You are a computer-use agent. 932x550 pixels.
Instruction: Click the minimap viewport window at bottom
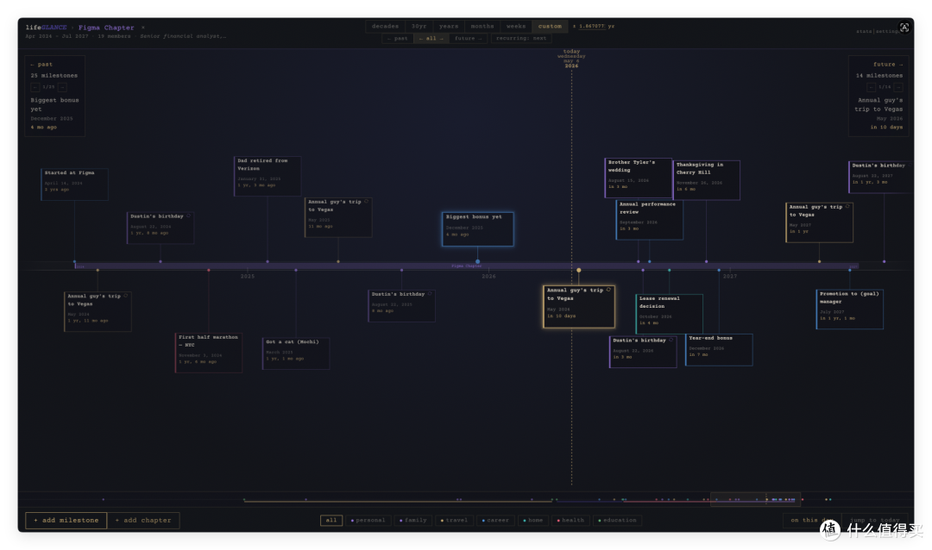click(755, 499)
